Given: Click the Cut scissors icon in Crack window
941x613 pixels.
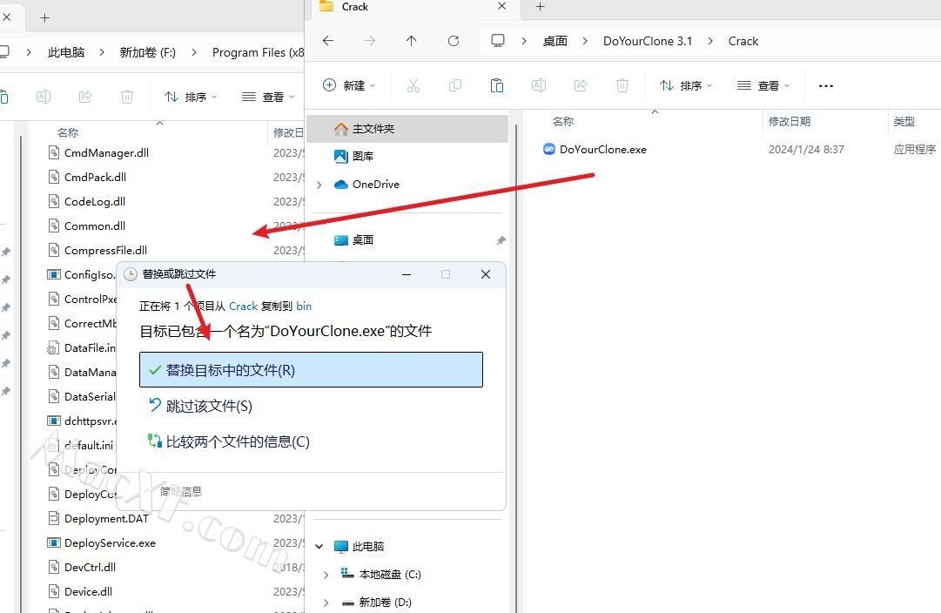Looking at the screenshot, I should [413, 86].
